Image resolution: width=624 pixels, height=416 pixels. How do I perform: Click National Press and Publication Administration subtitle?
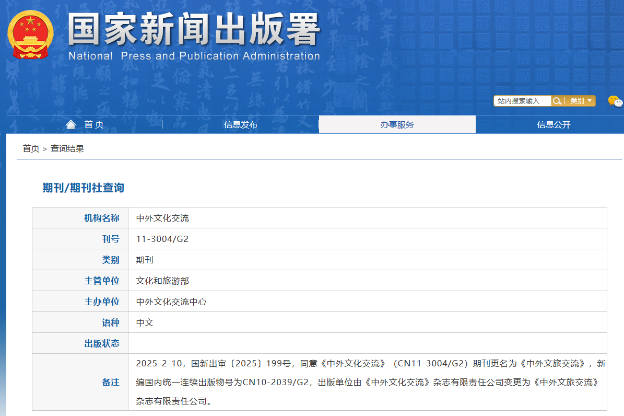(194, 56)
